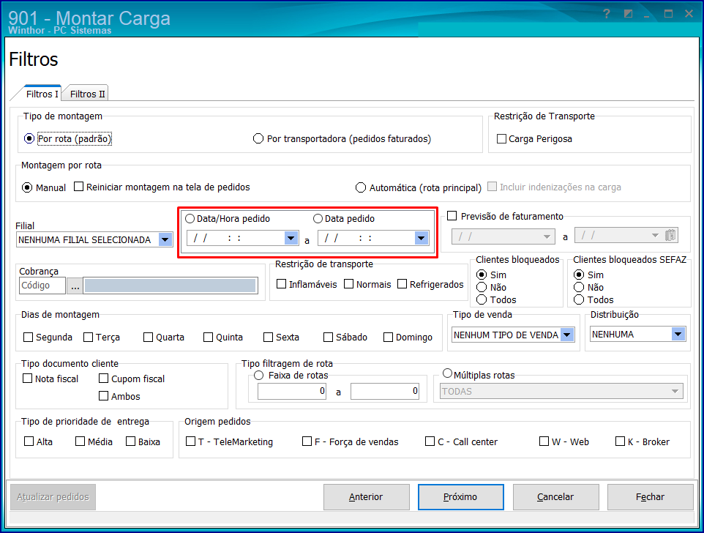Check Segunda in Dias de montagem

[29, 337]
